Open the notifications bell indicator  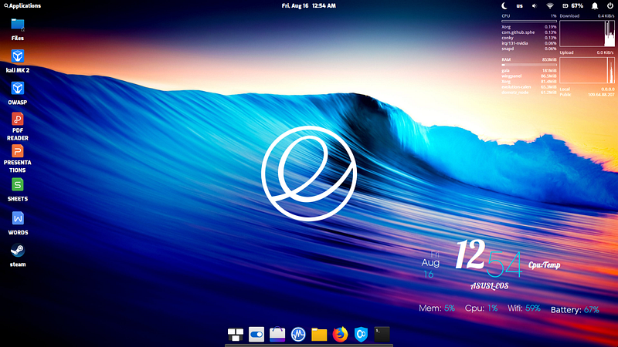595,6
